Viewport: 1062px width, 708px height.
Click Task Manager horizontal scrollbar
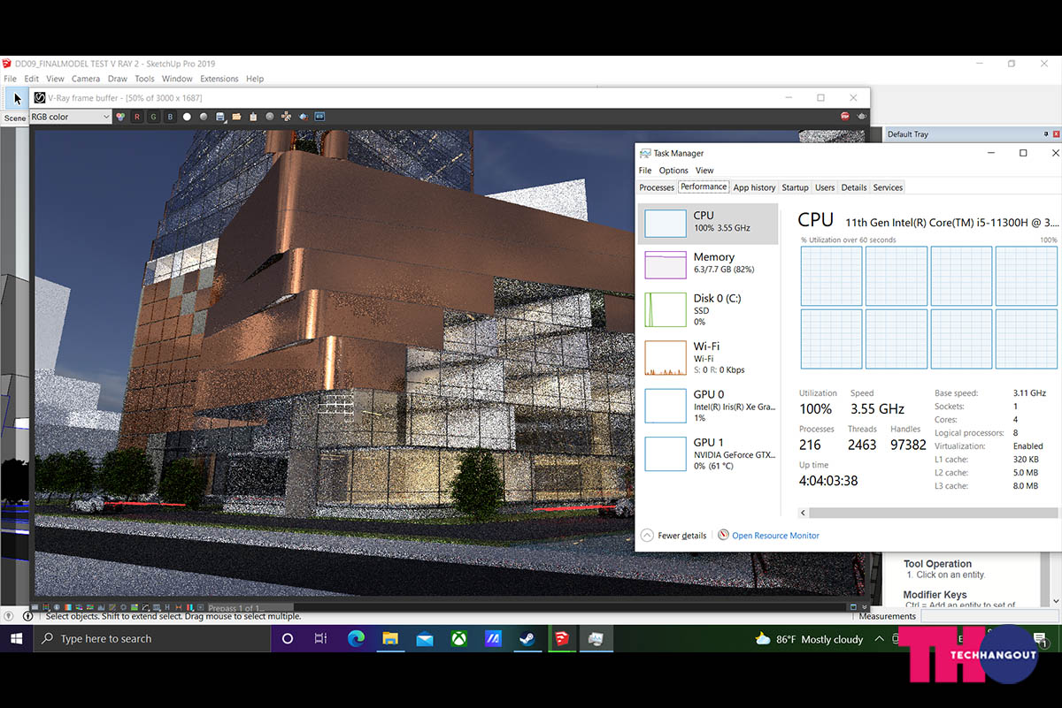click(x=933, y=513)
